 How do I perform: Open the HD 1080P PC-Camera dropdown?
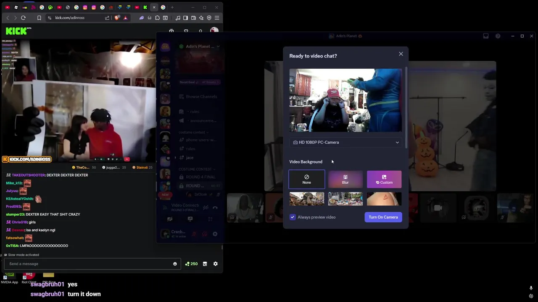(x=345, y=142)
